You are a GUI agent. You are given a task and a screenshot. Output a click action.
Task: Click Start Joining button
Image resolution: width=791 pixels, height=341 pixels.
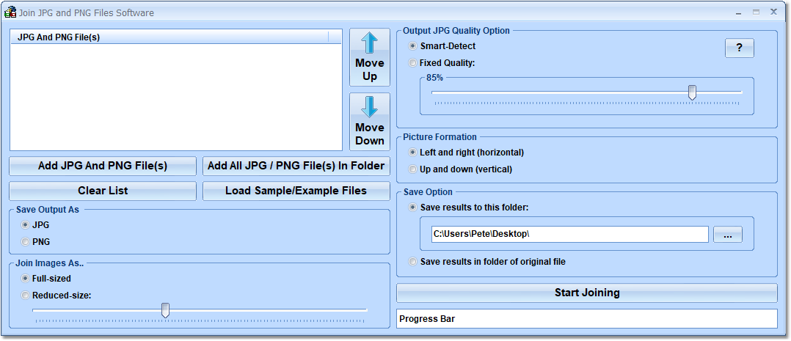click(x=587, y=293)
